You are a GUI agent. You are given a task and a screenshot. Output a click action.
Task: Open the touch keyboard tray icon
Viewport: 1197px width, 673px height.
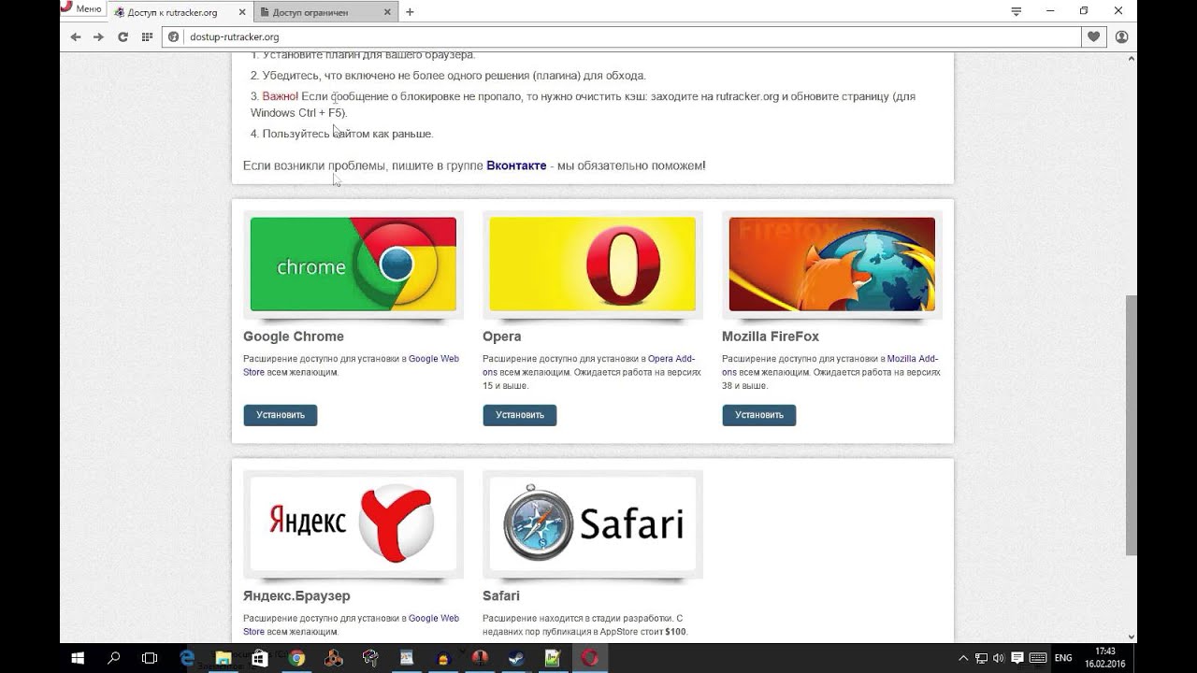coord(1038,658)
